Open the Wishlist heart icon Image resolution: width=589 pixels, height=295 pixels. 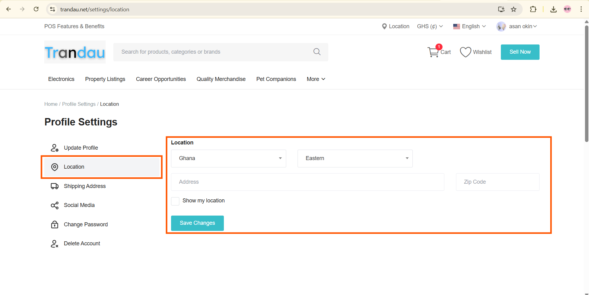[x=465, y=52]
